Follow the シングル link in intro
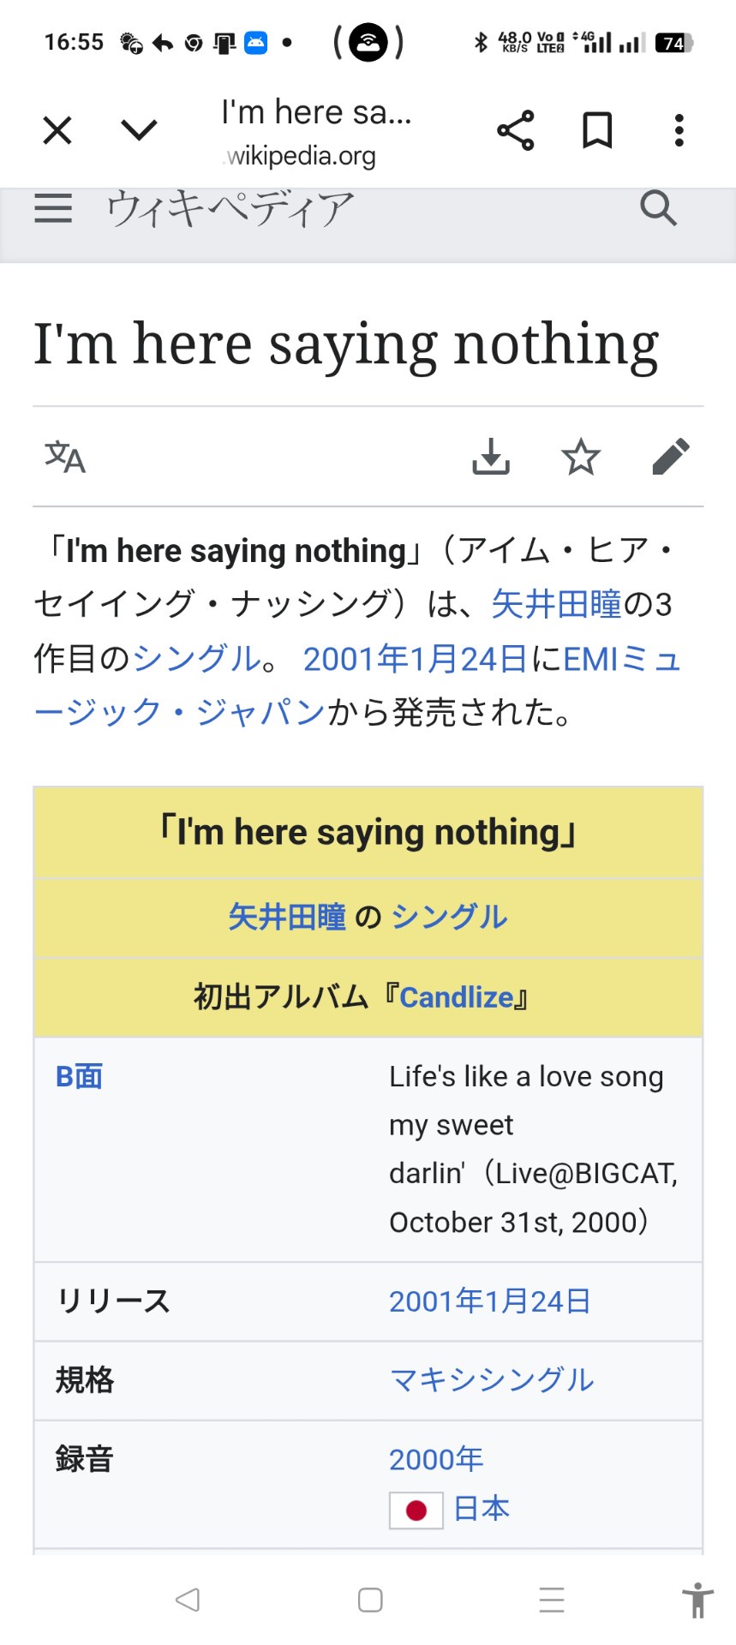The height and width of the screenshot is (1645, 736). [196, 659]
